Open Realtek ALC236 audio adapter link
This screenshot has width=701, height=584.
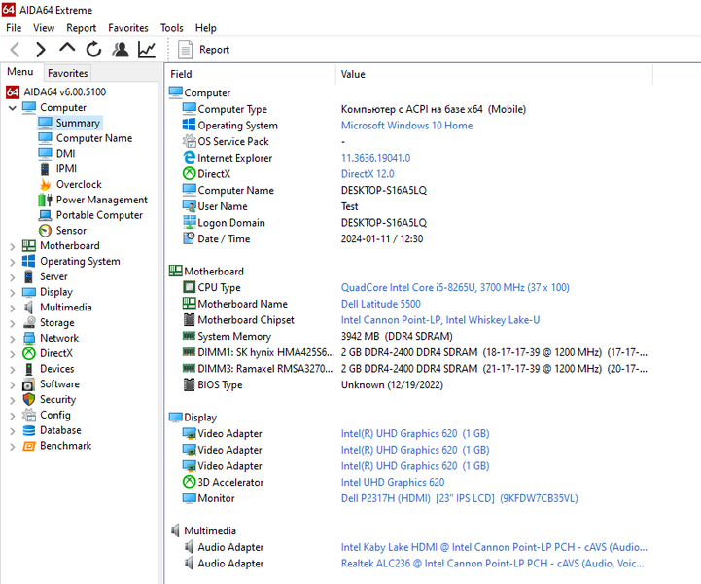coord(492,564)
